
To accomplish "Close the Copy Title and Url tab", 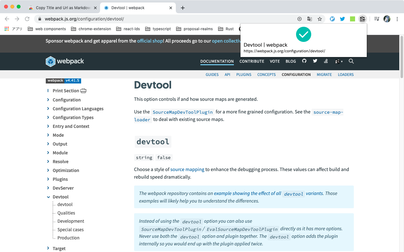I will click(x=95, y=8).
